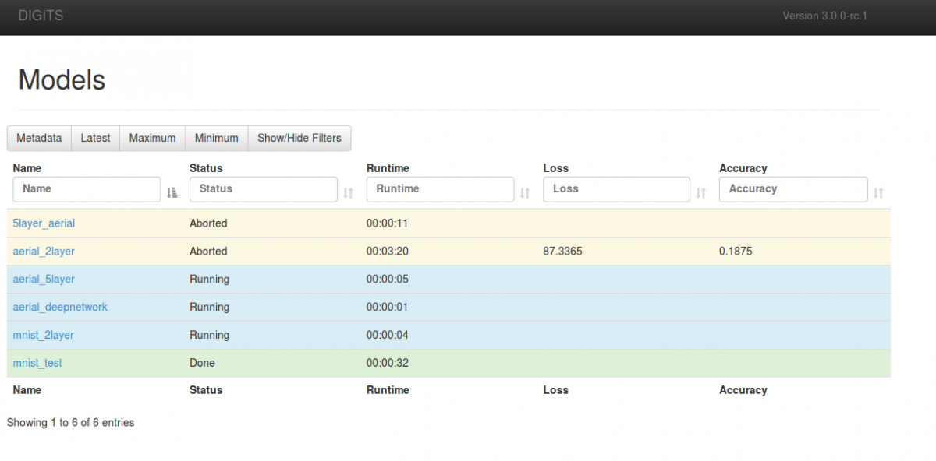The width and height of the screenshot is (936, 461).
Task: Focus the Status filter text box
Action: point(264,189)
